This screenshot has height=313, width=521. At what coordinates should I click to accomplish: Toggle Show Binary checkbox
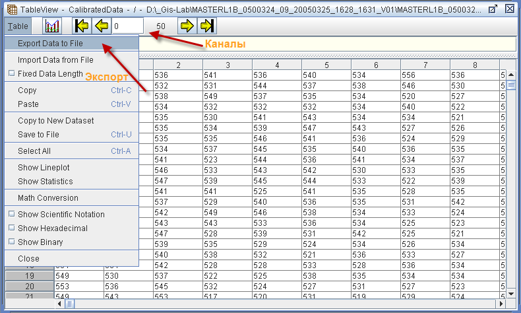(12, 242)
